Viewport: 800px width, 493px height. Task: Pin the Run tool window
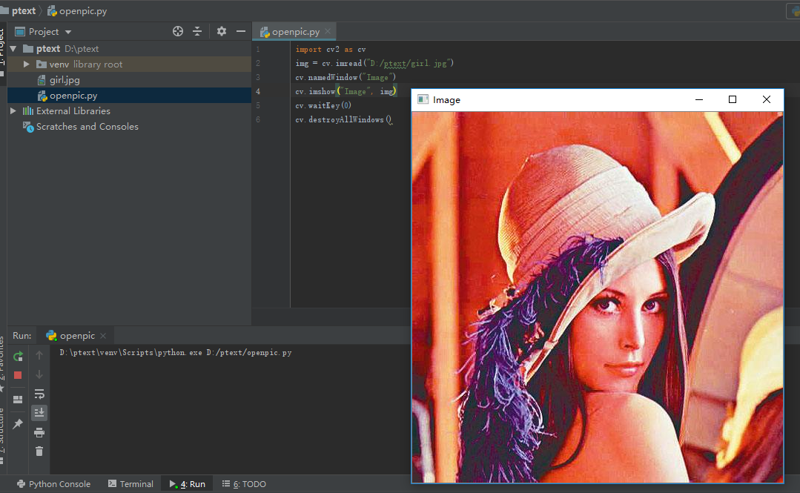(17, 423)
